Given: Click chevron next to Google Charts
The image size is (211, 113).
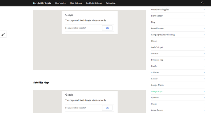Looking at the screenshot, I should 204,85.
